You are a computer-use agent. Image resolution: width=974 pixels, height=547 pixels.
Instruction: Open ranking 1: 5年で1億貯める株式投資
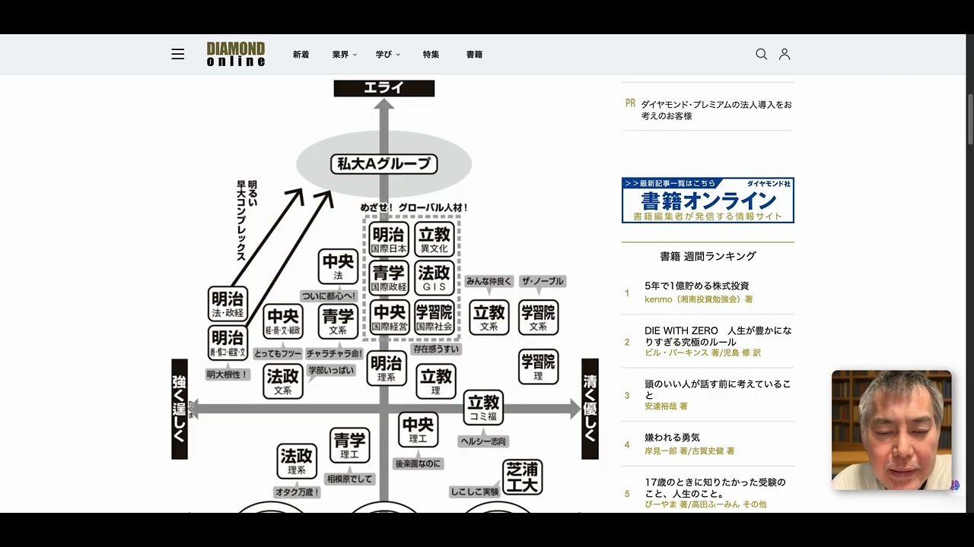pyautogui.click(x=697, y=286)
